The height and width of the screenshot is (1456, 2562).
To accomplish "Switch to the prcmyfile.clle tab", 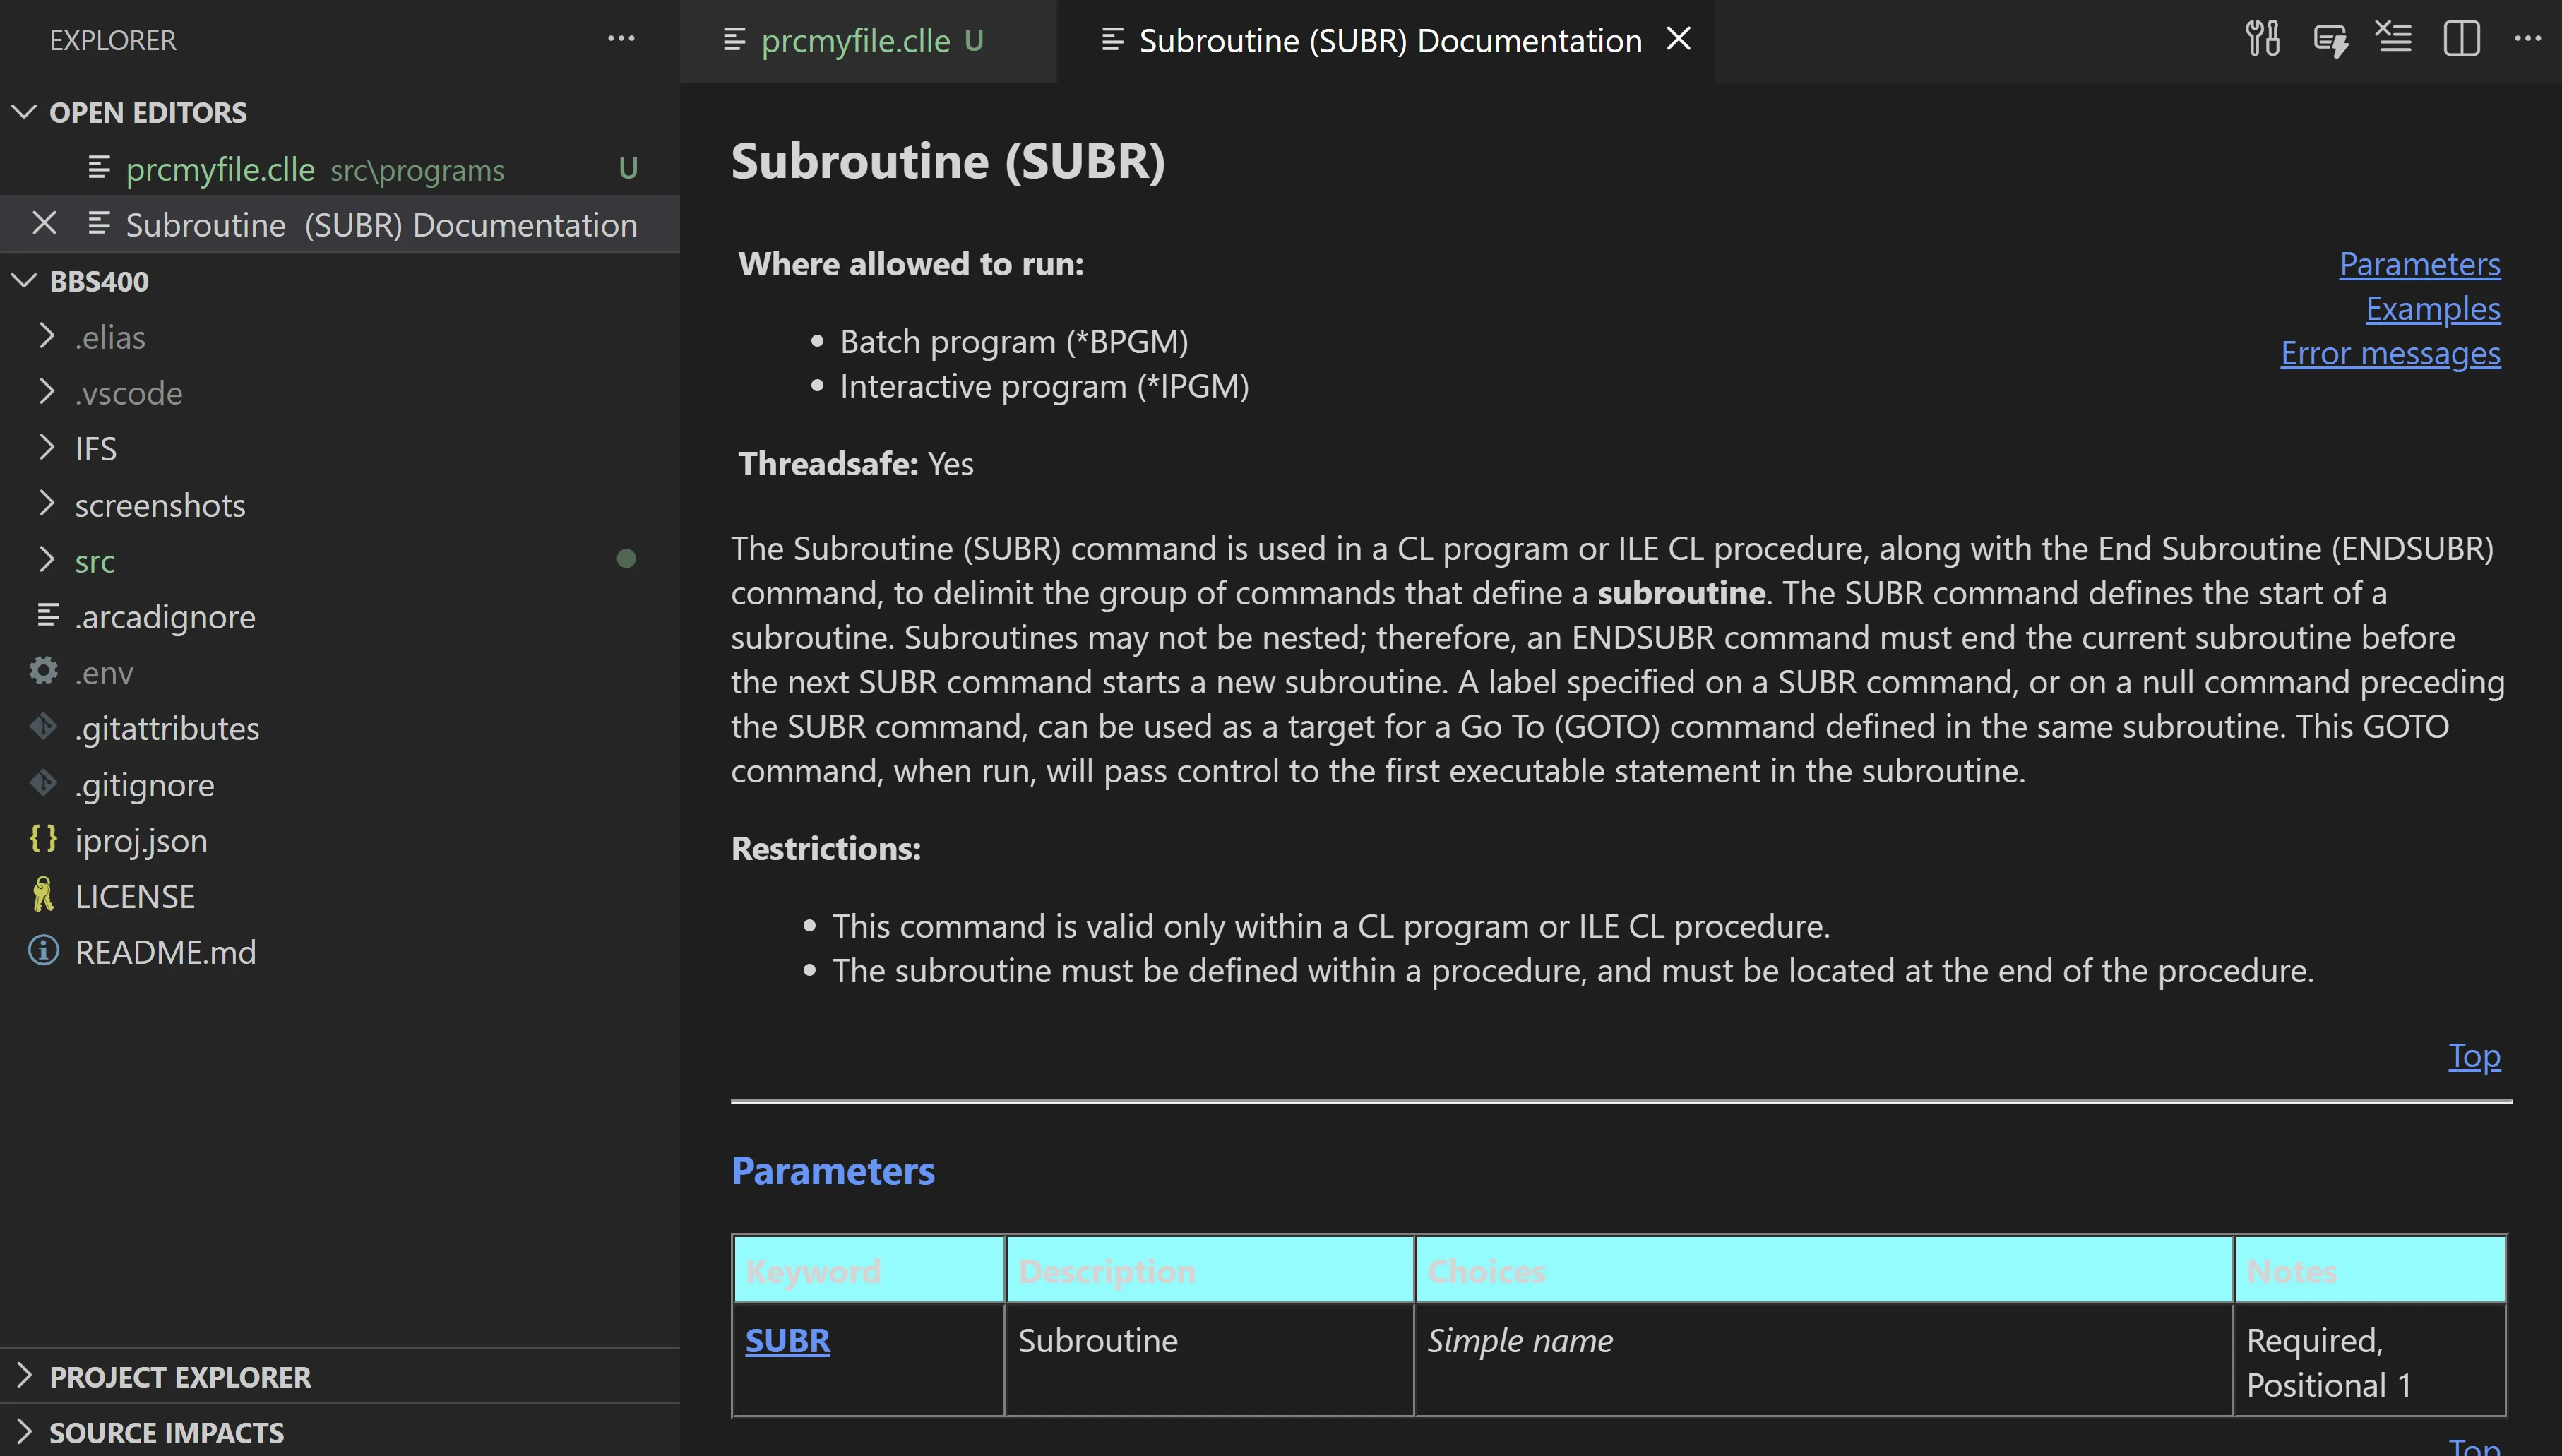I will [x=856, y=41].
